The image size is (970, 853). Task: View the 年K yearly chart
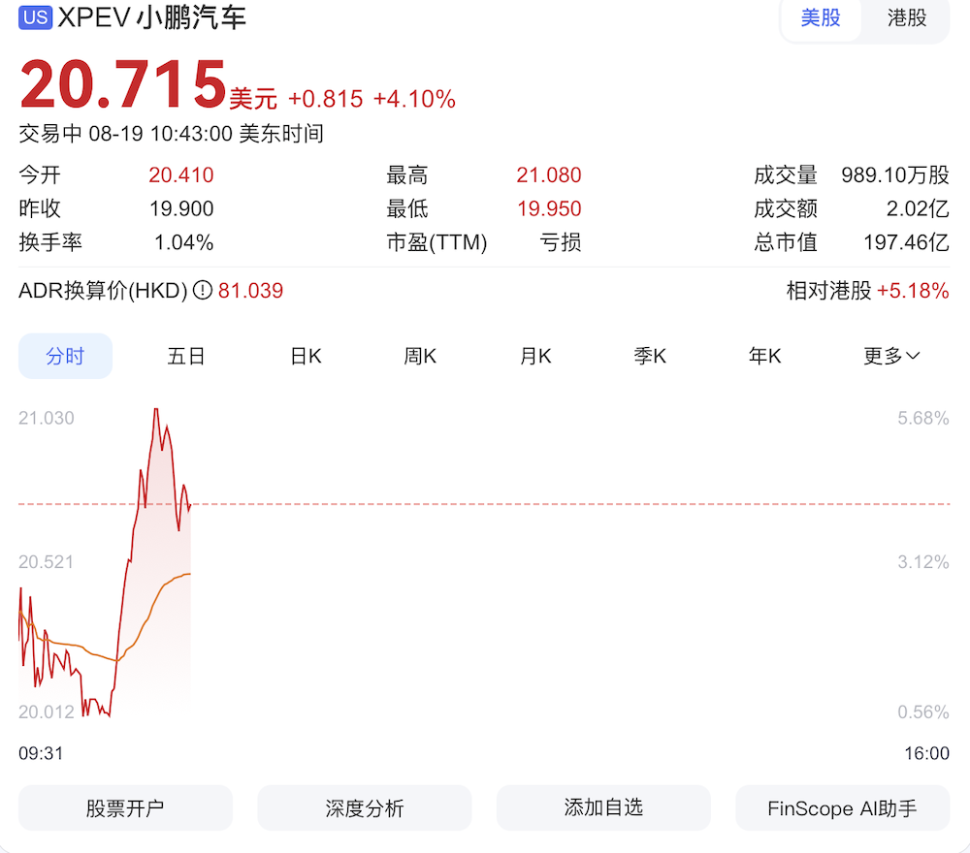pos(763,356)
